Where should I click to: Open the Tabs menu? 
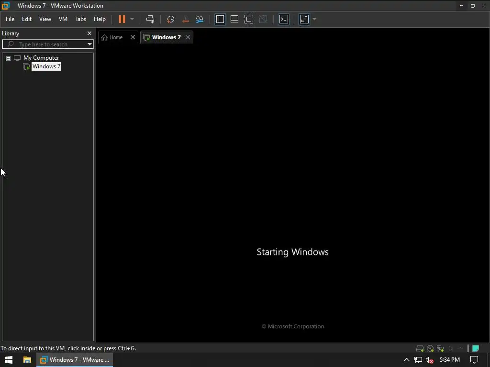tap(80, 19)
